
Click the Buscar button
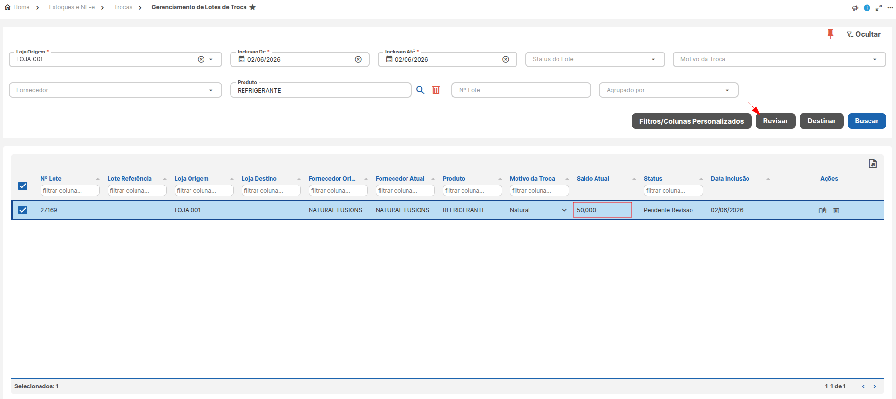pos(867,121)
